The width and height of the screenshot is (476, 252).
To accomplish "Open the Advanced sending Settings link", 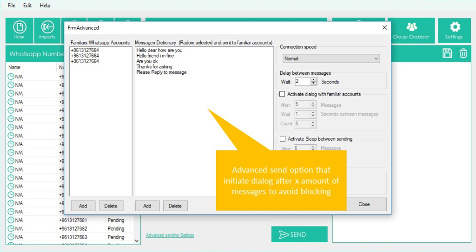I will coord(170,235).
